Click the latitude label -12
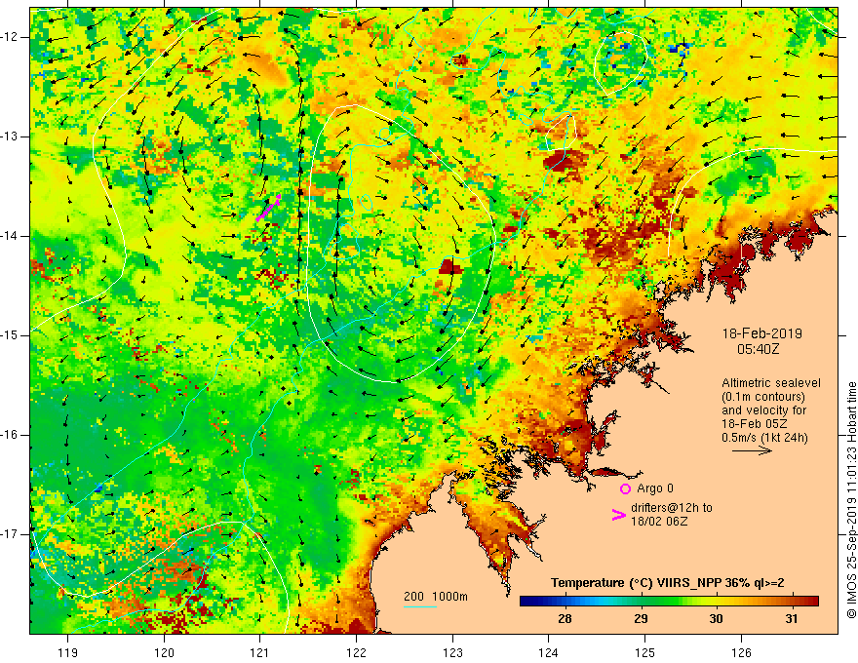The image size is (858, 663). tap(11, 37)
